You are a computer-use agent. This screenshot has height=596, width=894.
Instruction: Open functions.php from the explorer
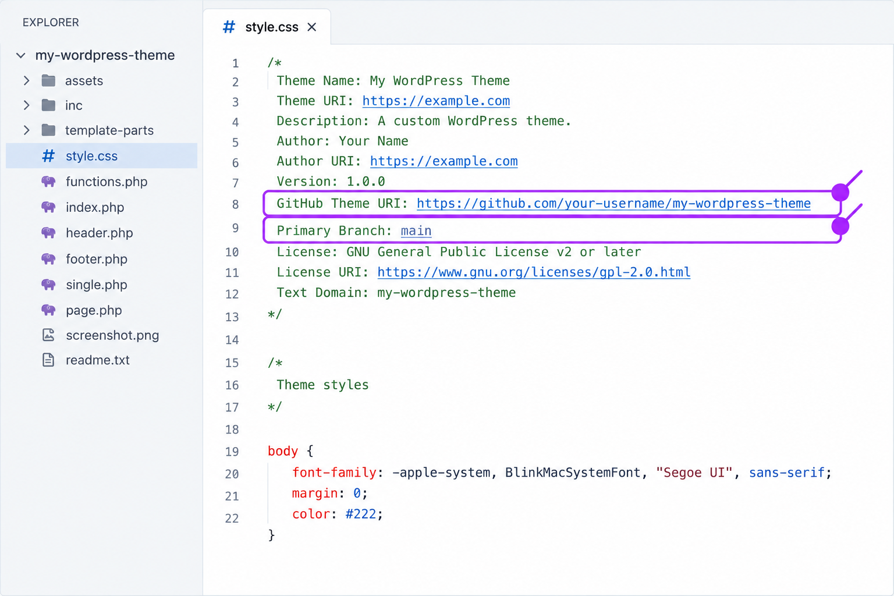(x=107, y=182)
